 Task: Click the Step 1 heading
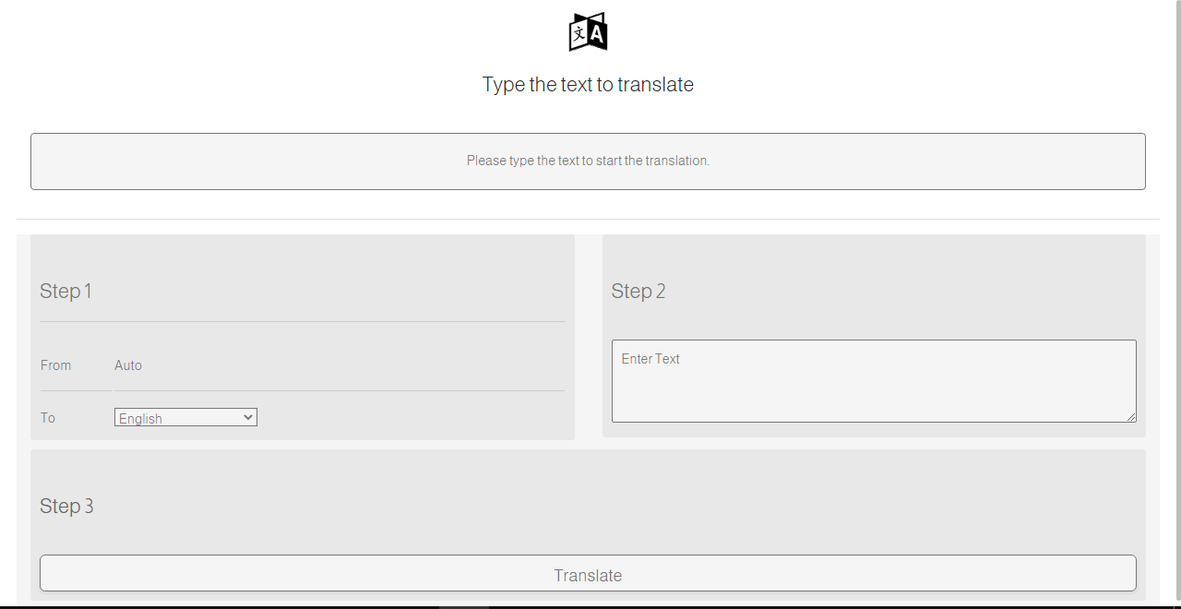tap(66, 292)
